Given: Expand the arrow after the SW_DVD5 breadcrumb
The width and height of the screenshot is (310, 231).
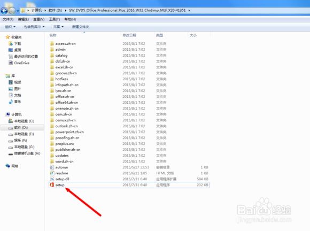Looking at the screenshot, I should pyautogui.click(x=189, y=10).
